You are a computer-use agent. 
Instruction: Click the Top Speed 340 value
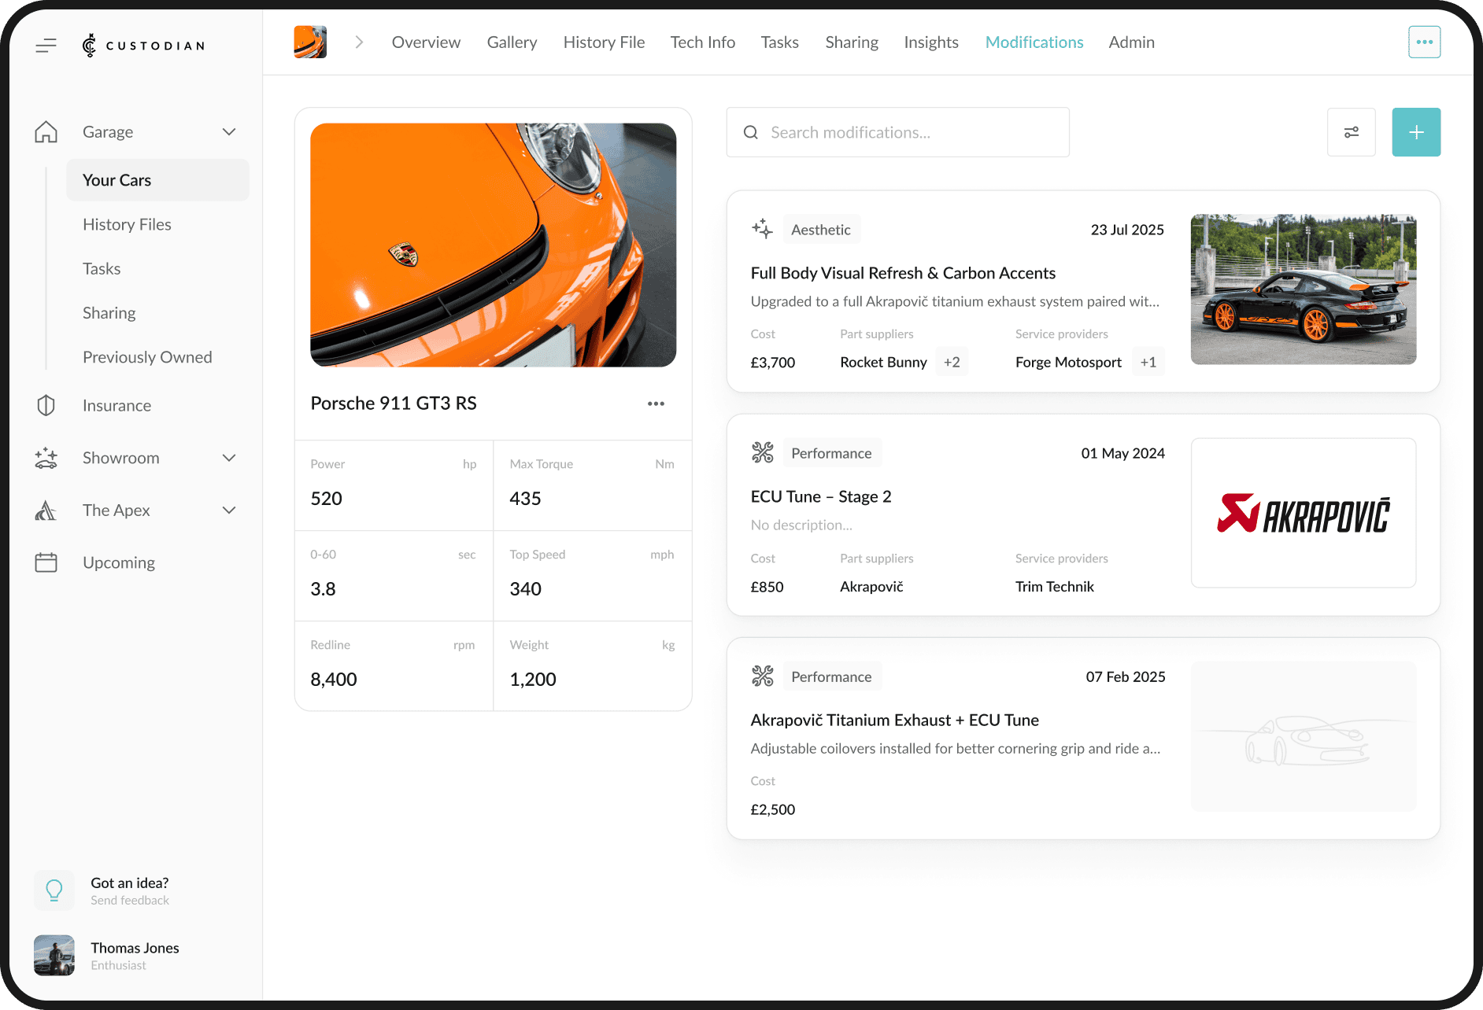pos(525,588)
